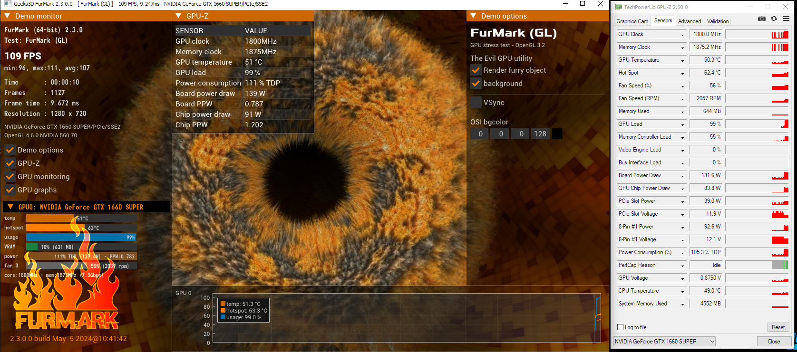Open the GPU Temperature sensor dropdown

(683, 60)
